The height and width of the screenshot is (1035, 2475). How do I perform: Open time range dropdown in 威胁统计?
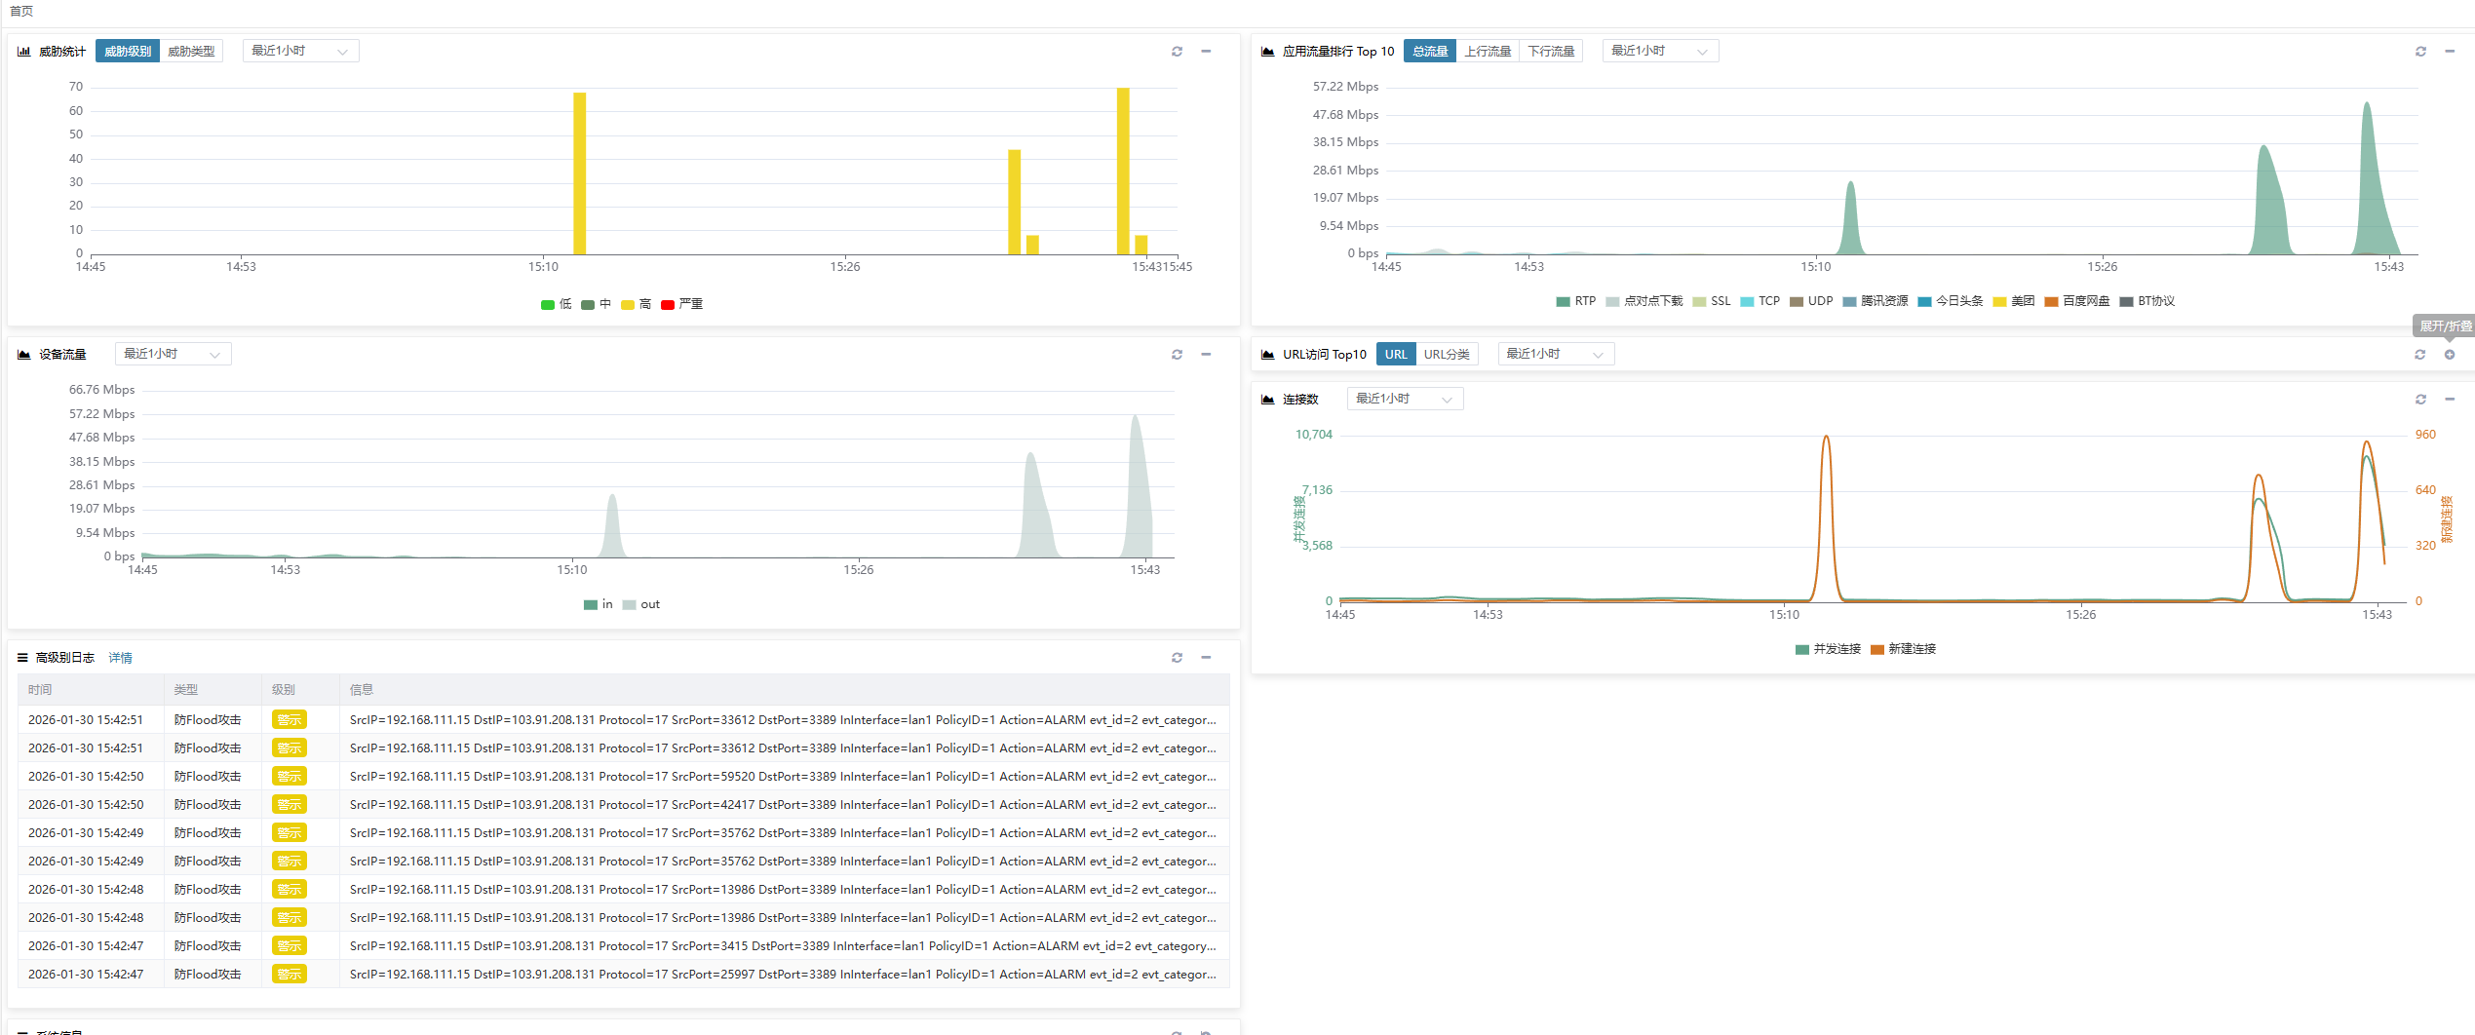click(x=299, y=51)
